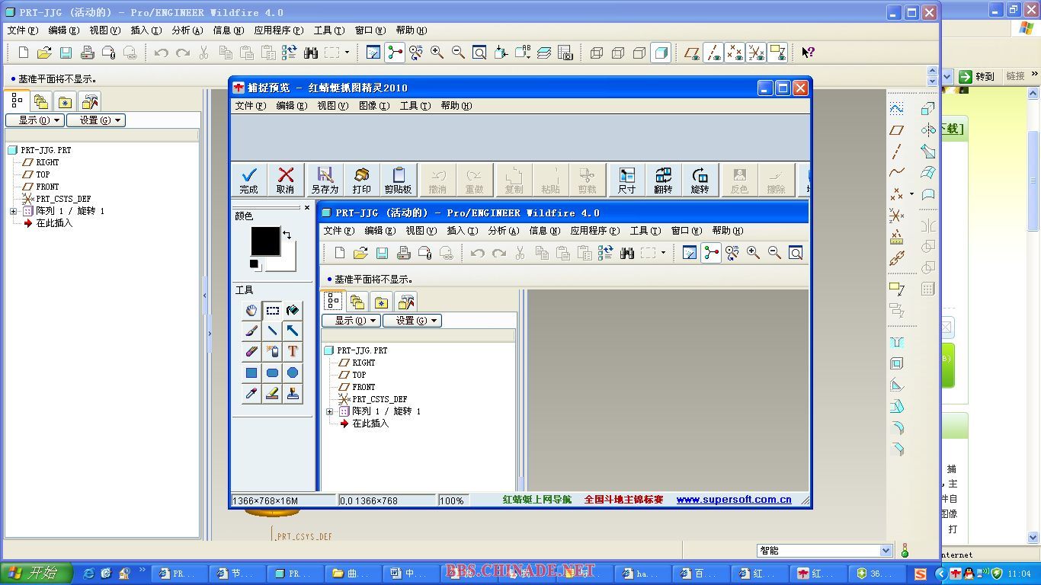Image resolution: width=1041 pixels, height=585 pixels.
Task: Save the model using the Pro/ENGINEER floppy icon
Action: pyautogui.click(x=66, y=53)
